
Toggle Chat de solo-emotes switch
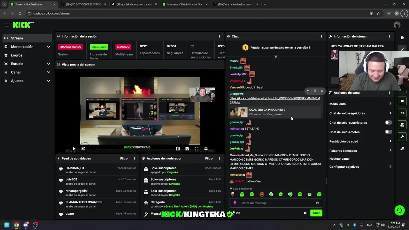point(388,132)
